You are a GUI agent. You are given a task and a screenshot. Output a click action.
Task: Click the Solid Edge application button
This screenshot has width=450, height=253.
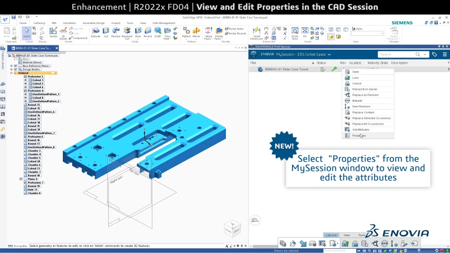click(x=5, y=19)
